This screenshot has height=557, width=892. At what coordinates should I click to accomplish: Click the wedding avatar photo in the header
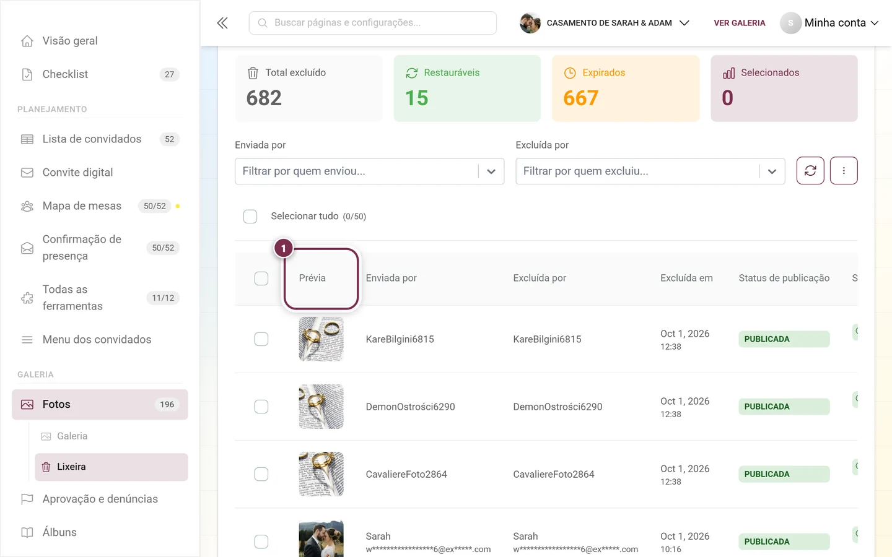point(530,23)
